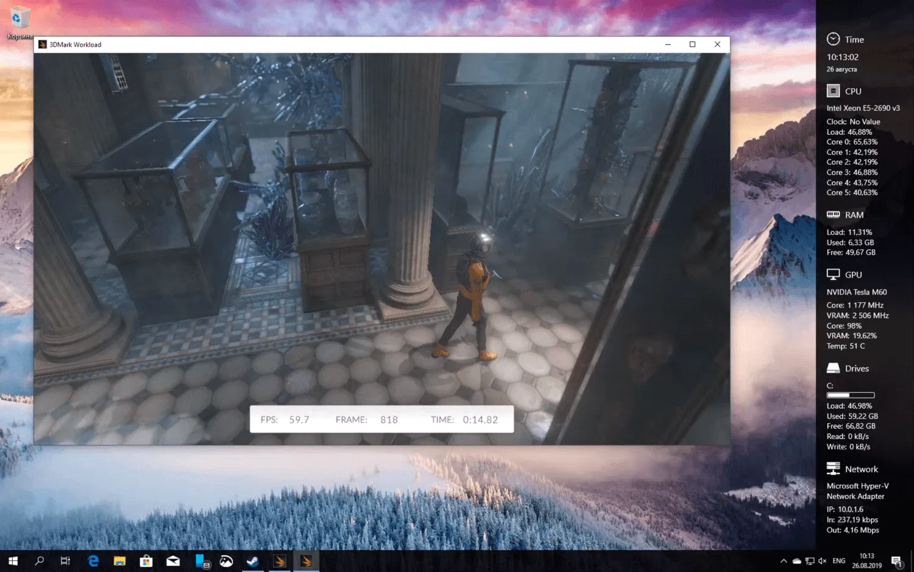Click the 'Used: 59,22 GB' line

[x=852, y=416]
